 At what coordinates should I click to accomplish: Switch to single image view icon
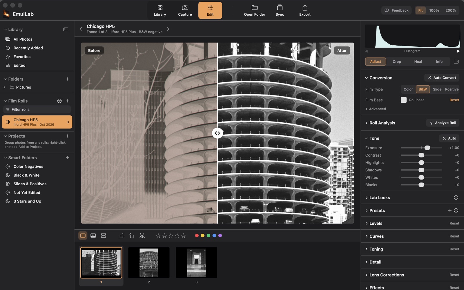point(93,236)
